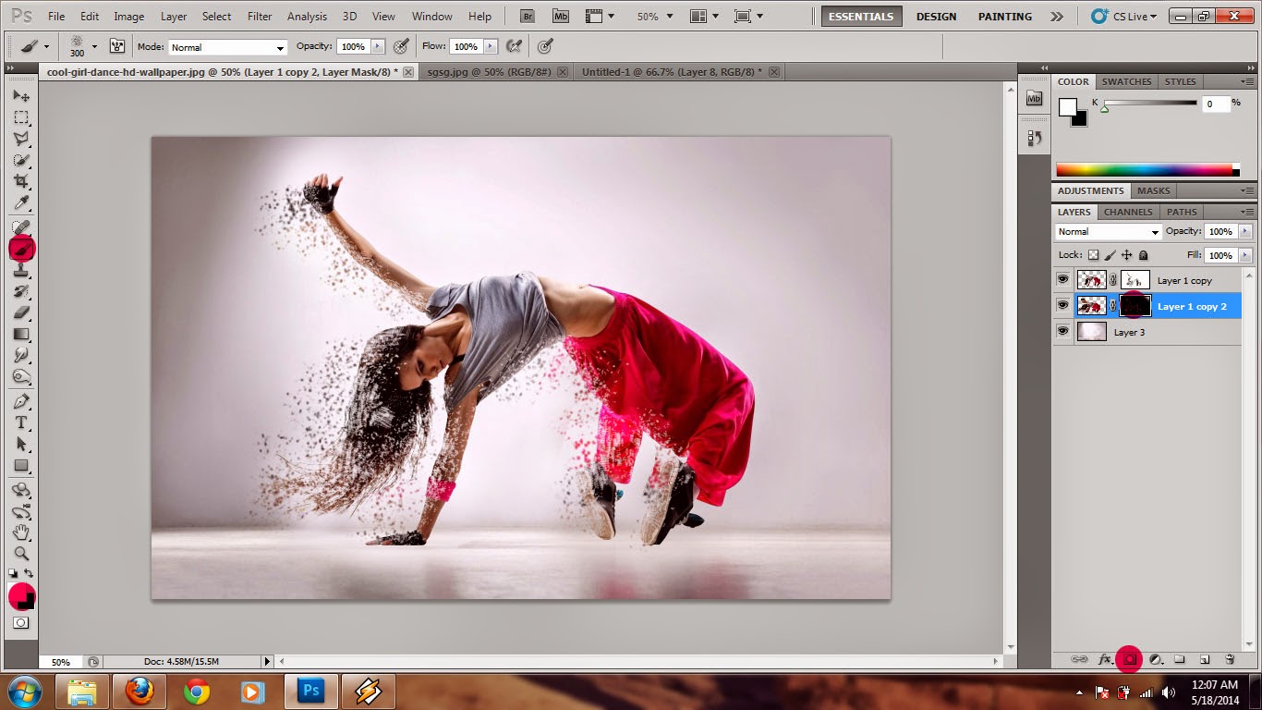Select the Move tool
The image size is (1262, 710).
21,96
